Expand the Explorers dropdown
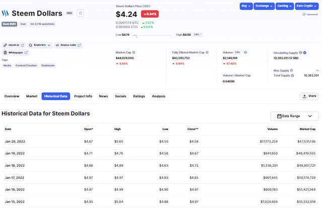Viewport: 322px width, 208px height. [x=40, y=45]
